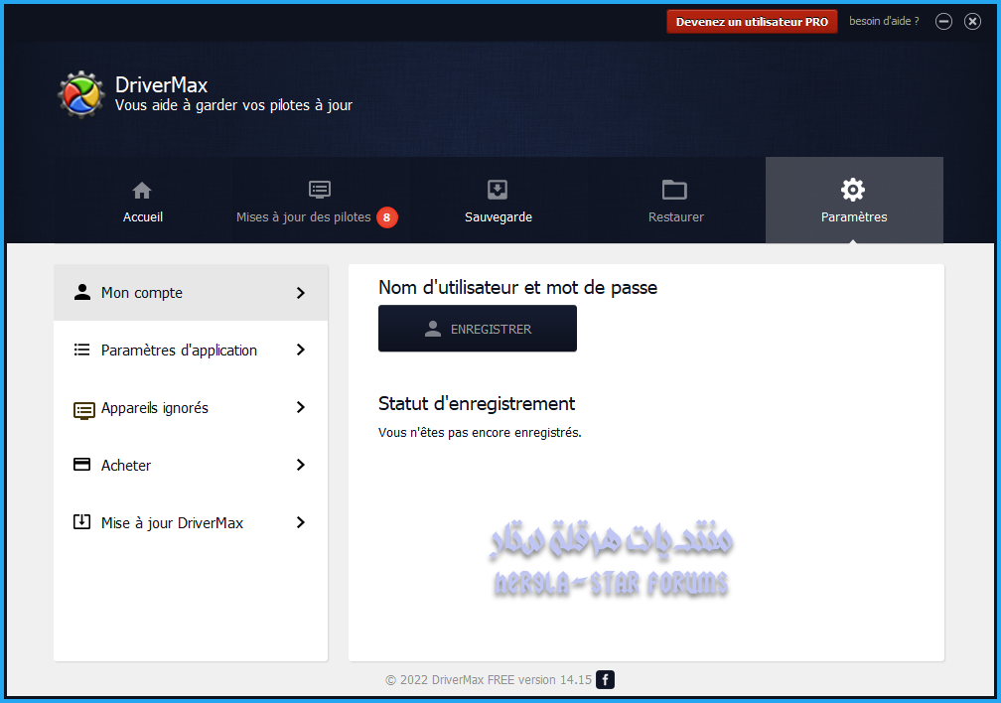Click Devenez un utilisateur PRO button
The width and height of the screenshot is (1001, 703).
coord(752,22)
